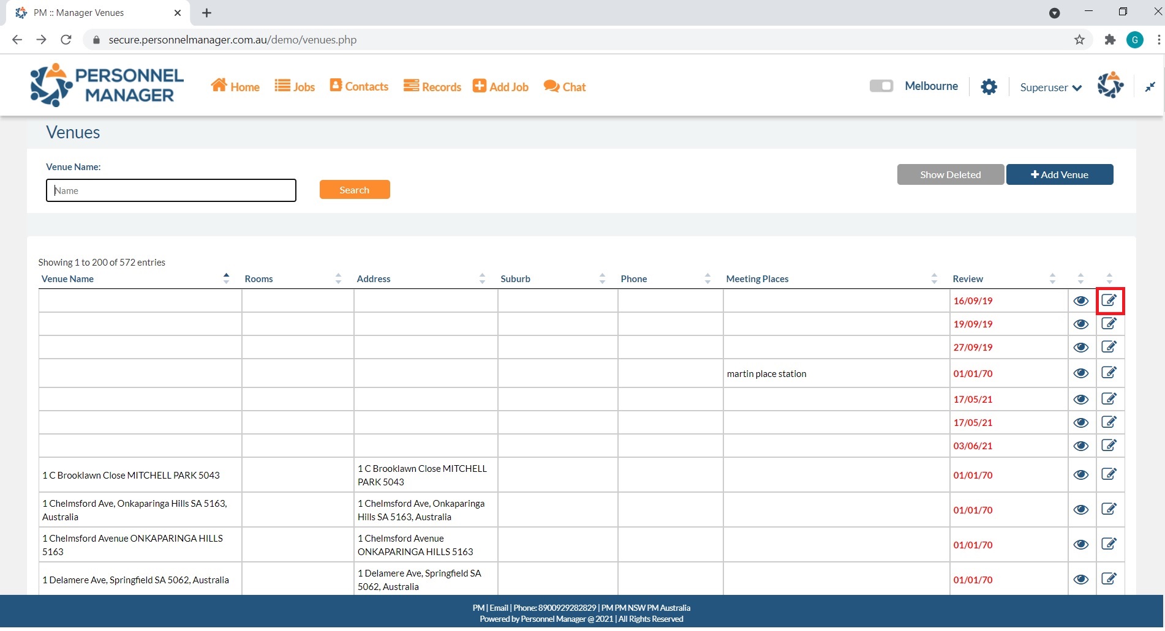Open the Chat menu item
This screenshot has height=631, width=1165.
[x=565, y=87]
